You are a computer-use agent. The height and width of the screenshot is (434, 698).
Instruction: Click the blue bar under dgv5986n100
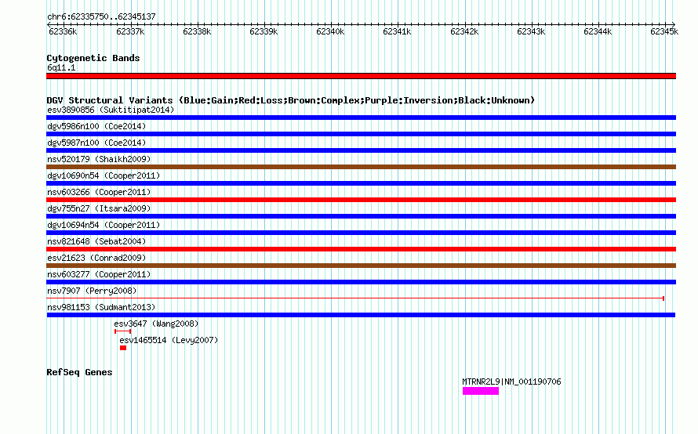coord(361,134)
